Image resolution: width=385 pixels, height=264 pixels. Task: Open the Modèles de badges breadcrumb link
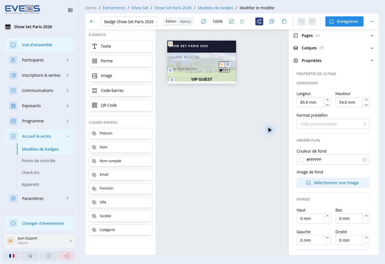(216, 8)
